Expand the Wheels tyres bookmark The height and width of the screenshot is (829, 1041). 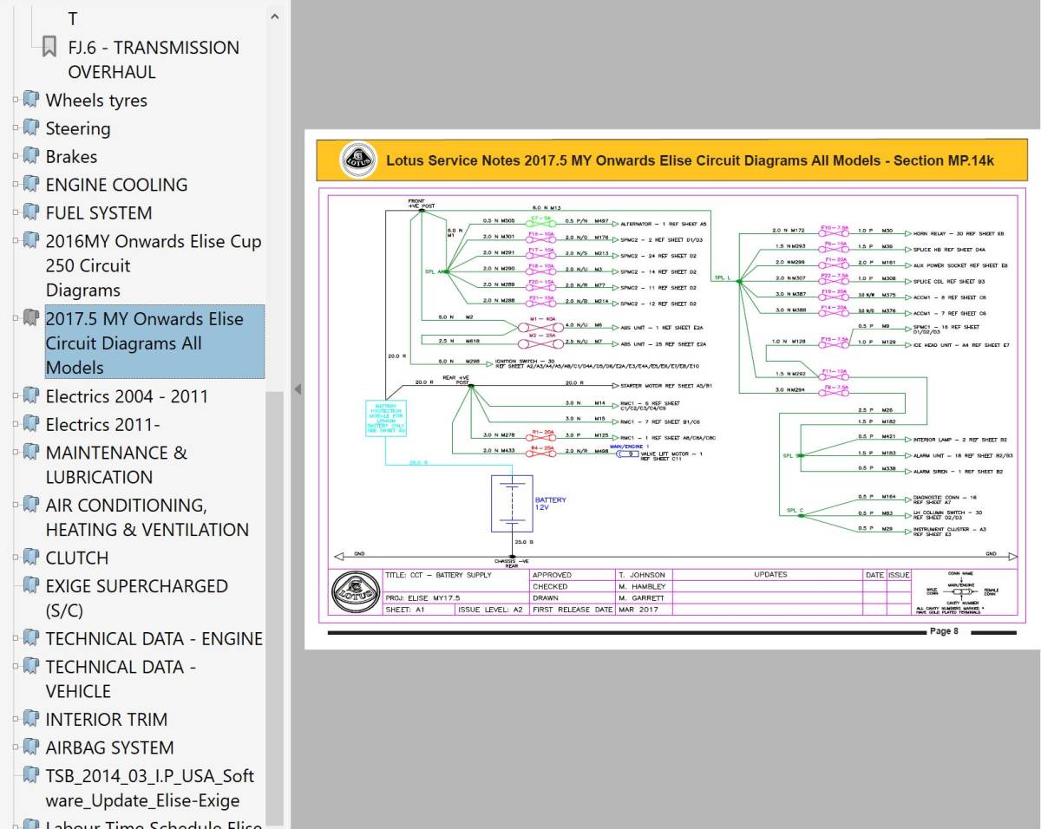tap(15, 101)
